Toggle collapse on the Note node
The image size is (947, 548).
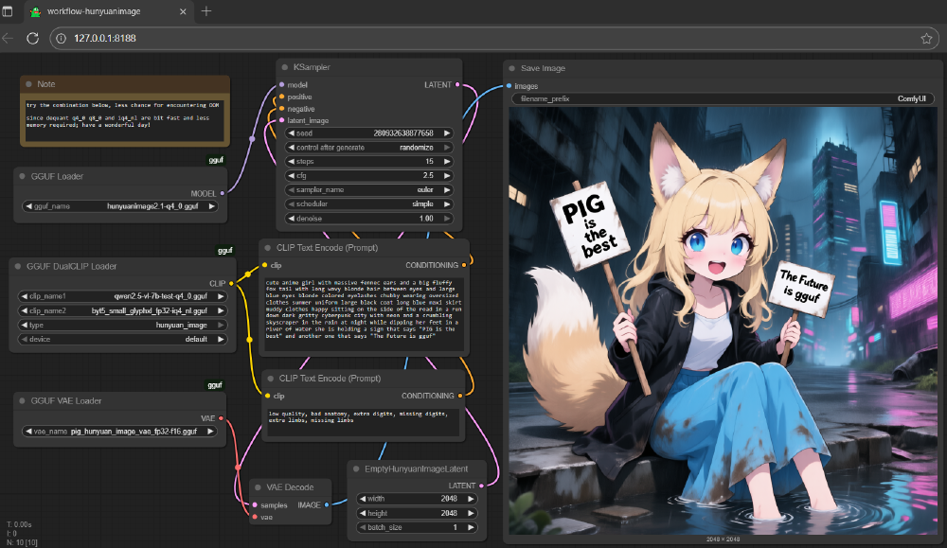point(28,84)
